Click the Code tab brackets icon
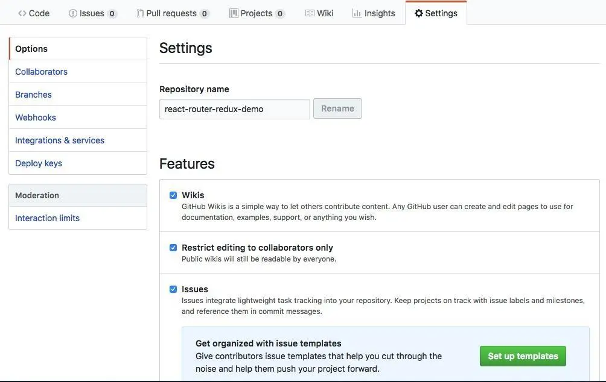 click(x=22, y=13)
